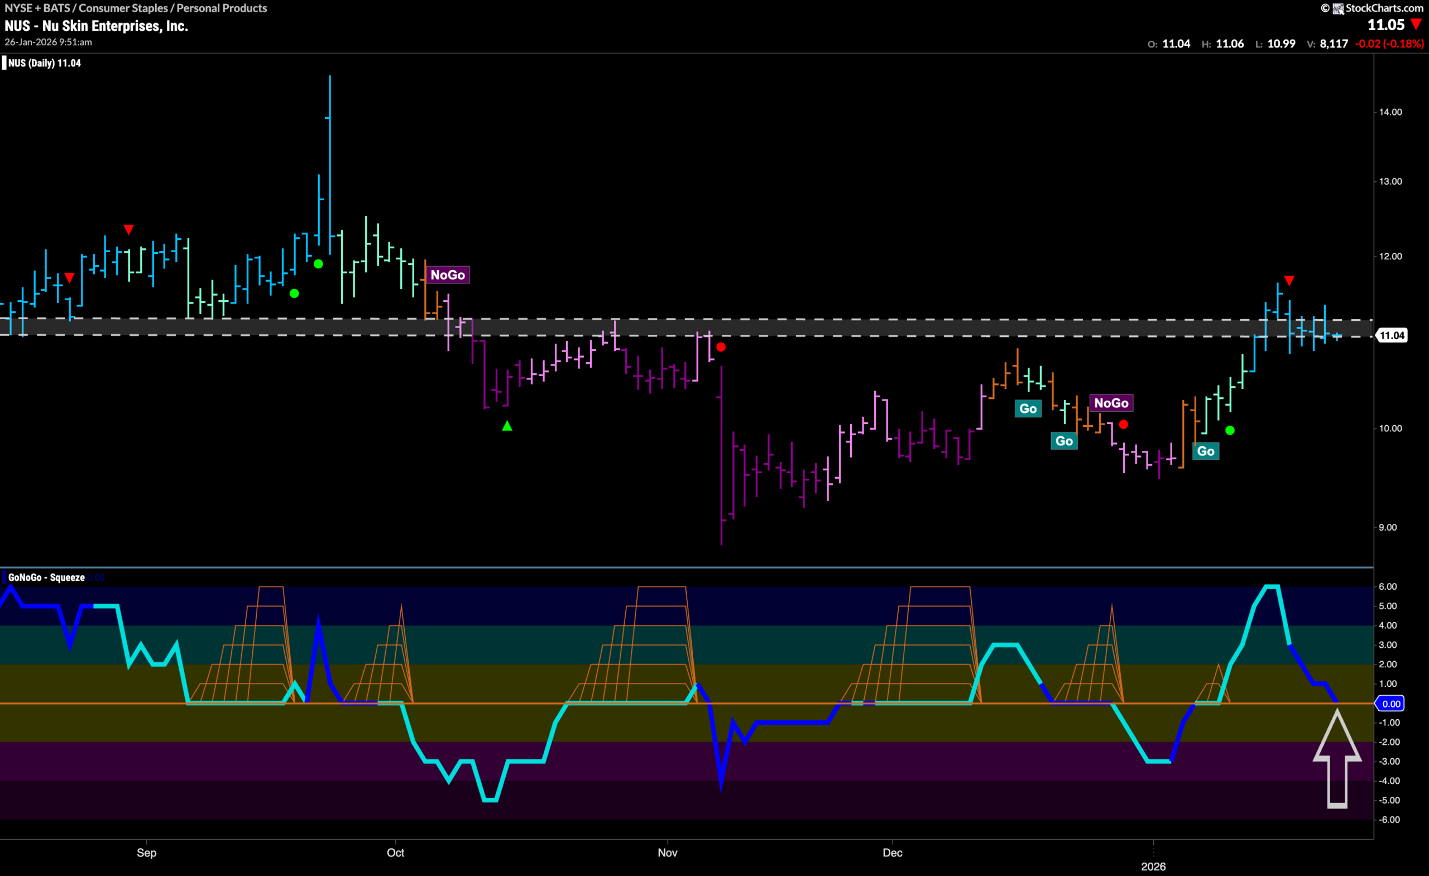Click the red down triangle above January peak

click(x=1289, y=281)
